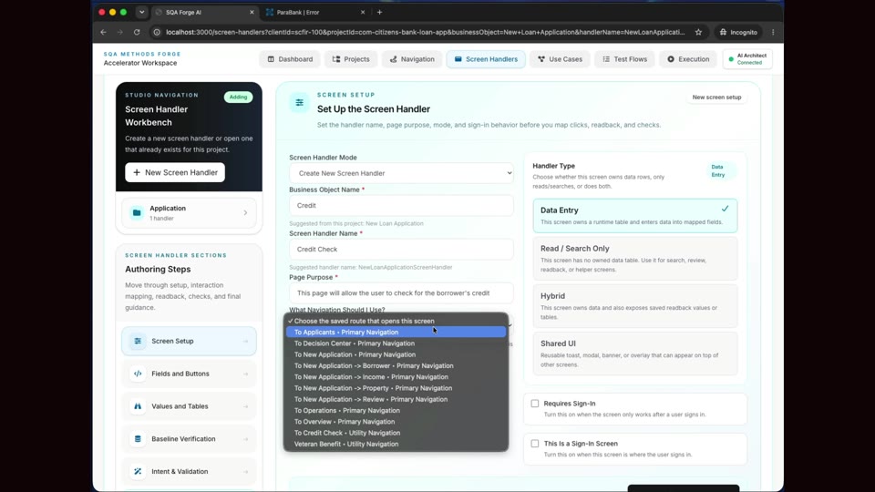Open the Test Flows tab
This screenshot has height=492, width=875.
624,59
